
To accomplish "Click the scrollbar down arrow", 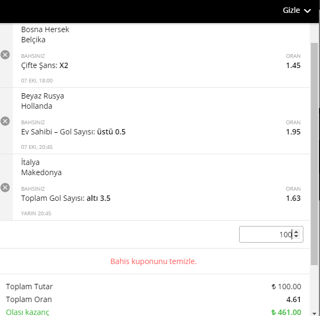I will point(315,313).
